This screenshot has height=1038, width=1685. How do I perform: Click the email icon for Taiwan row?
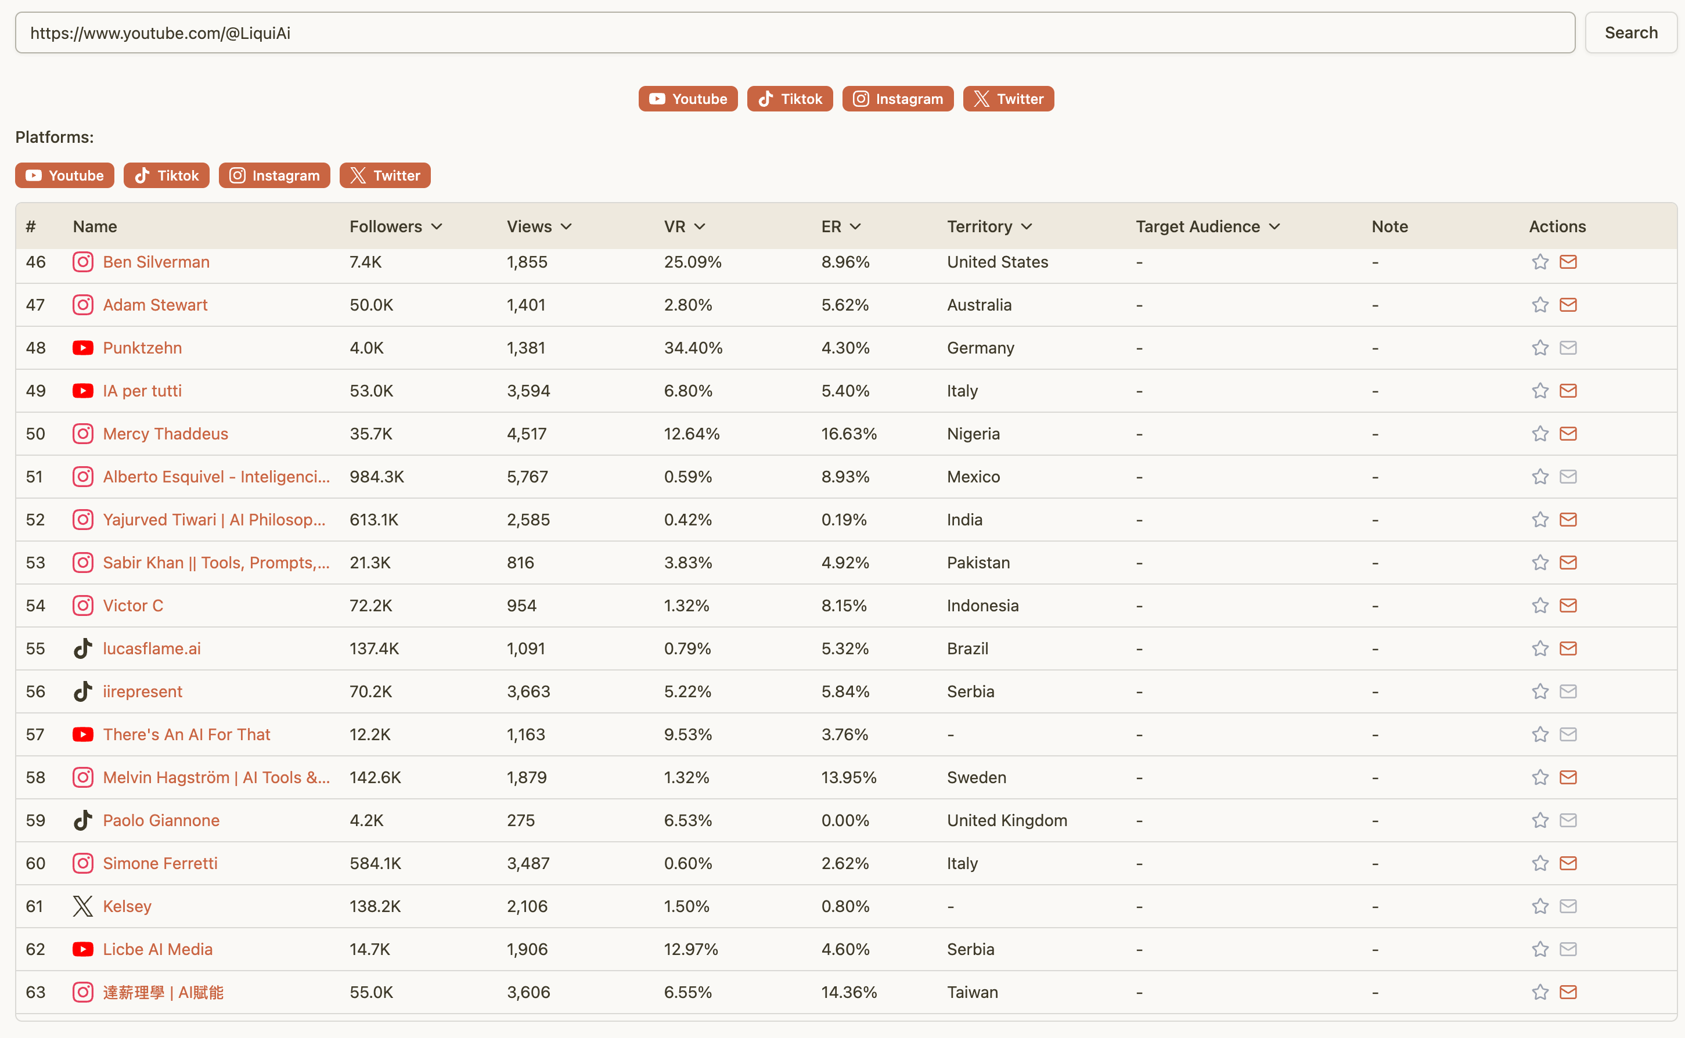pos(1568,992)
